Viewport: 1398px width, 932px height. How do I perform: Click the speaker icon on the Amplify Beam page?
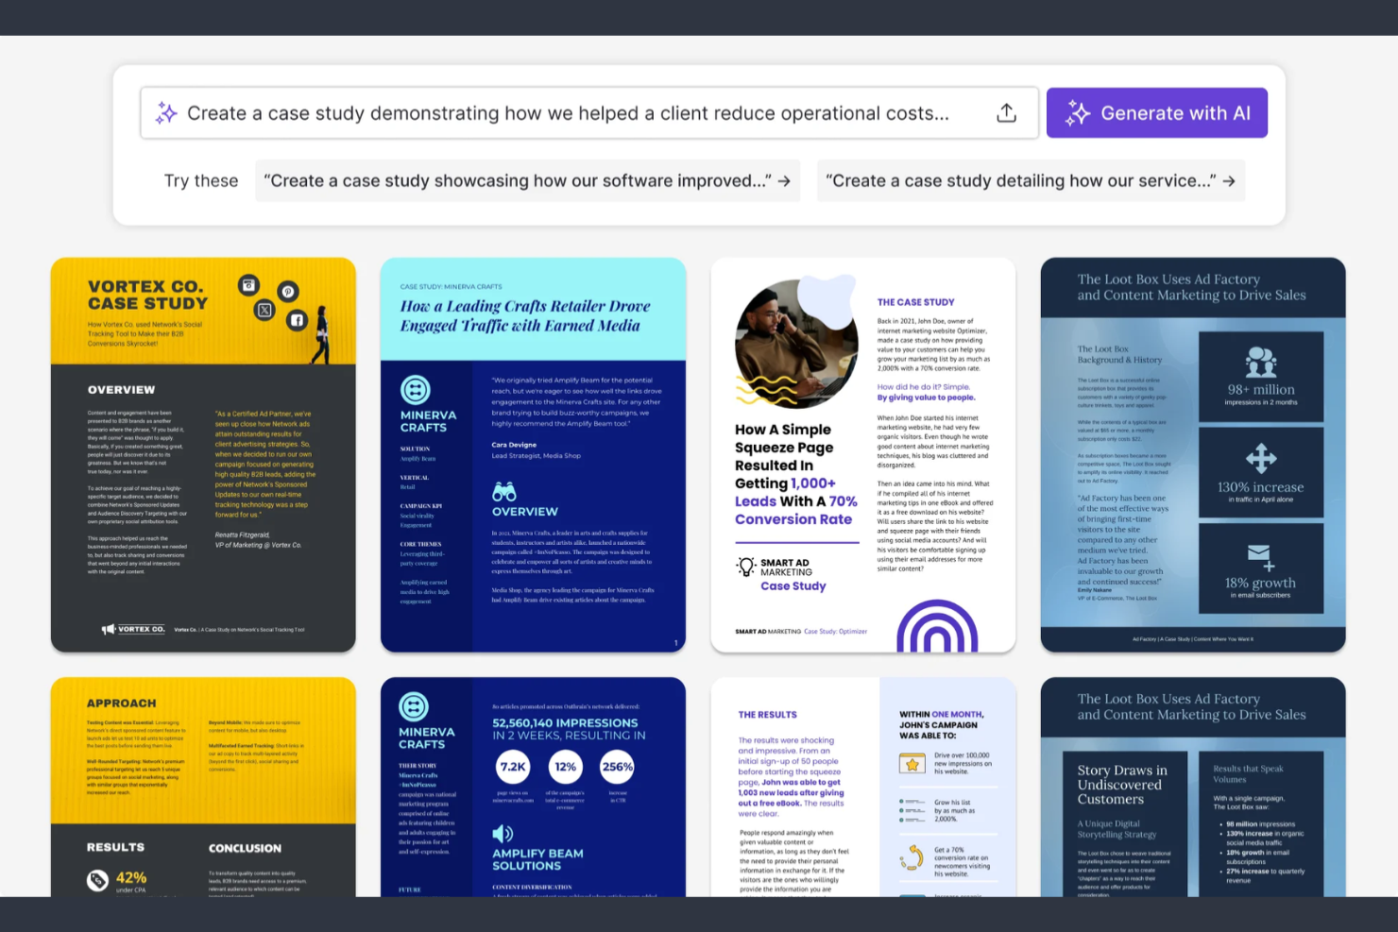point(501,833)
